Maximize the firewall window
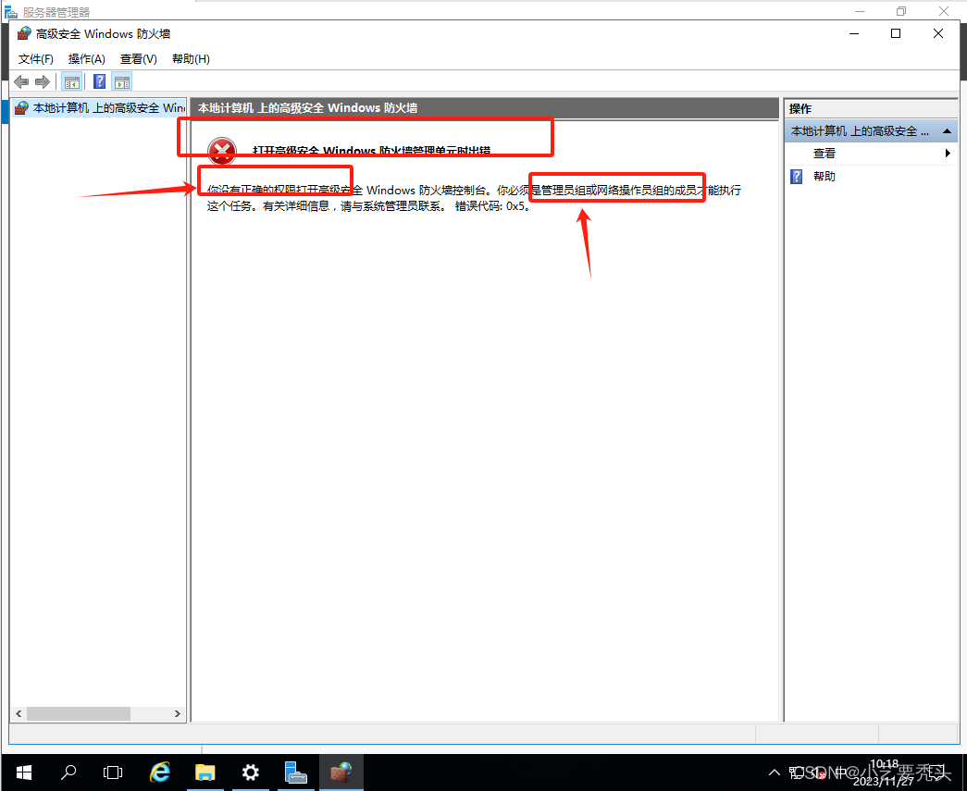This screenshot has height=791, width=967. coord(896,33)
